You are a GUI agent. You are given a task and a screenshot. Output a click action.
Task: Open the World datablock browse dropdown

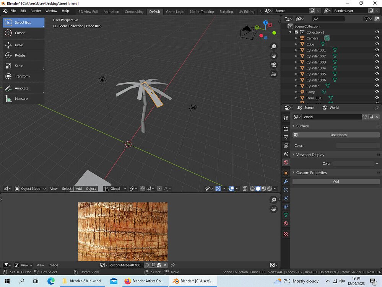pos(297,117)
